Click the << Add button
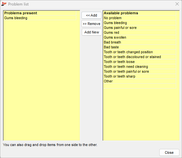Viewport: 182px width, 158px height. 91,15
